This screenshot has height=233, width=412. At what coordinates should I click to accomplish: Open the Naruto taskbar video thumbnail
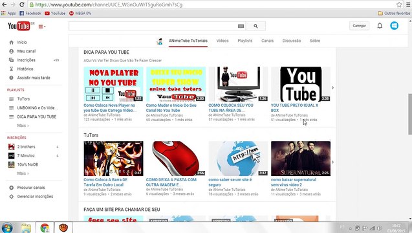click(114, 159)
